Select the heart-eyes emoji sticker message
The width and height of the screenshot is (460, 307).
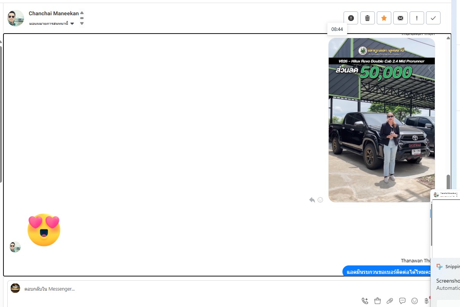pos(44,230)
